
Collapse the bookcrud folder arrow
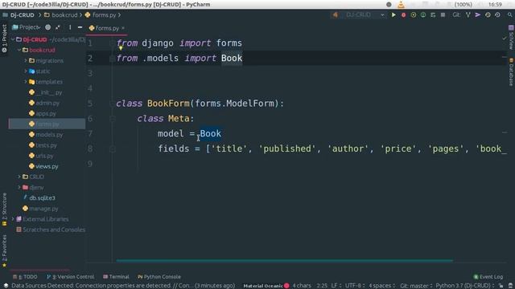(x=19, y=50)
